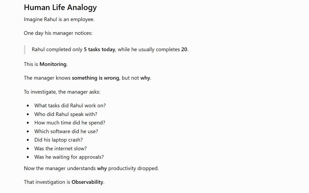Click the 'productivity dropped' sentence
This screenshot has height=193, width=309.
click(x=91, y=168)
